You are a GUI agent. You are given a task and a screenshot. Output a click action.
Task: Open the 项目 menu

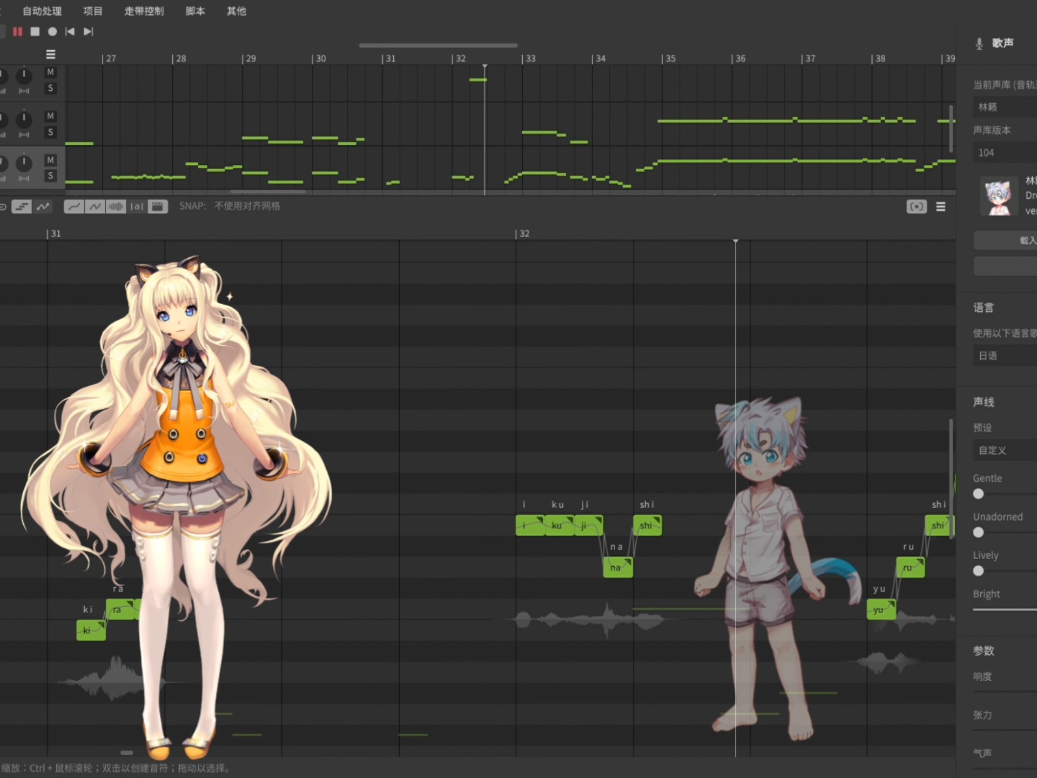pyautogui.click(x=93, y=11)
